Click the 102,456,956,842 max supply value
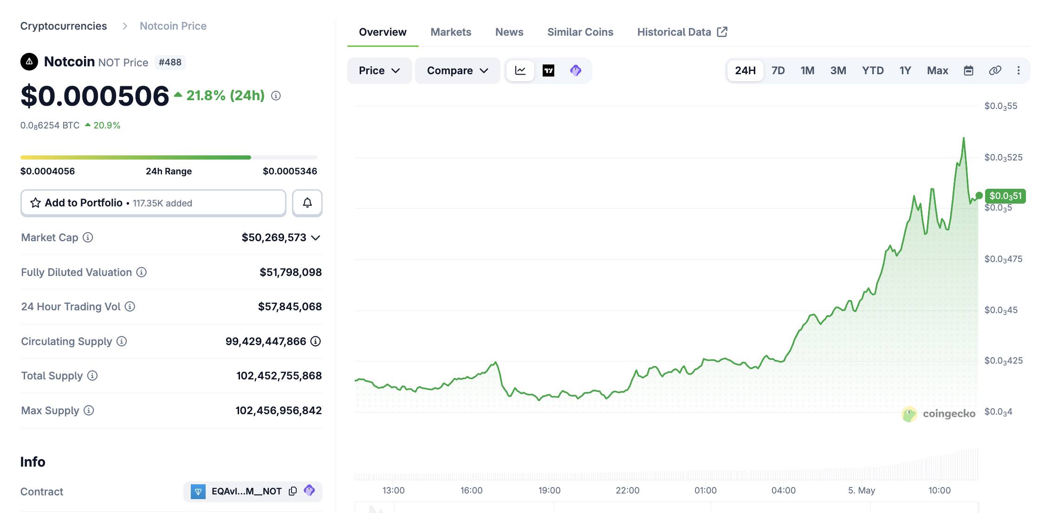Screen dimensions: 1038x513 pos(279,410)
